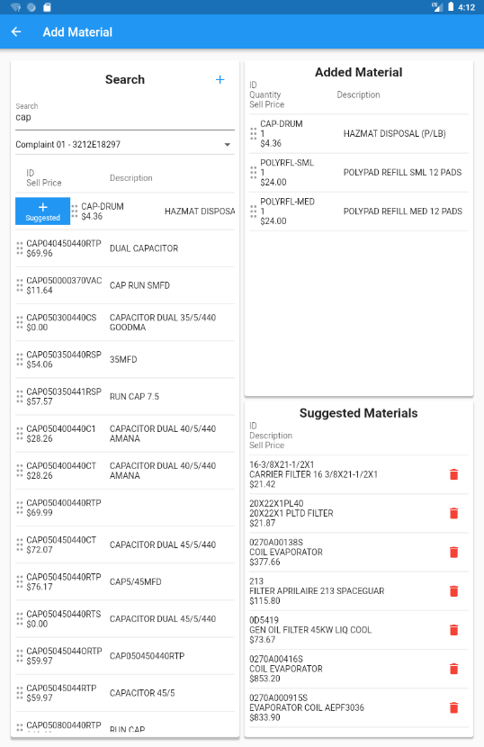Select RUN CAP 7.5 description
484x747 pixels.
pyautogui.click(x=134, y=396)
